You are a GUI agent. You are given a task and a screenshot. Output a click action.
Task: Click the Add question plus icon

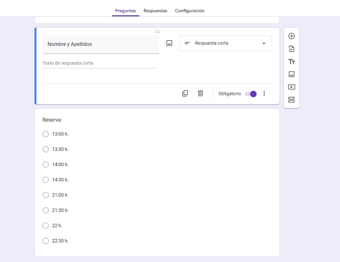(291, 36)
